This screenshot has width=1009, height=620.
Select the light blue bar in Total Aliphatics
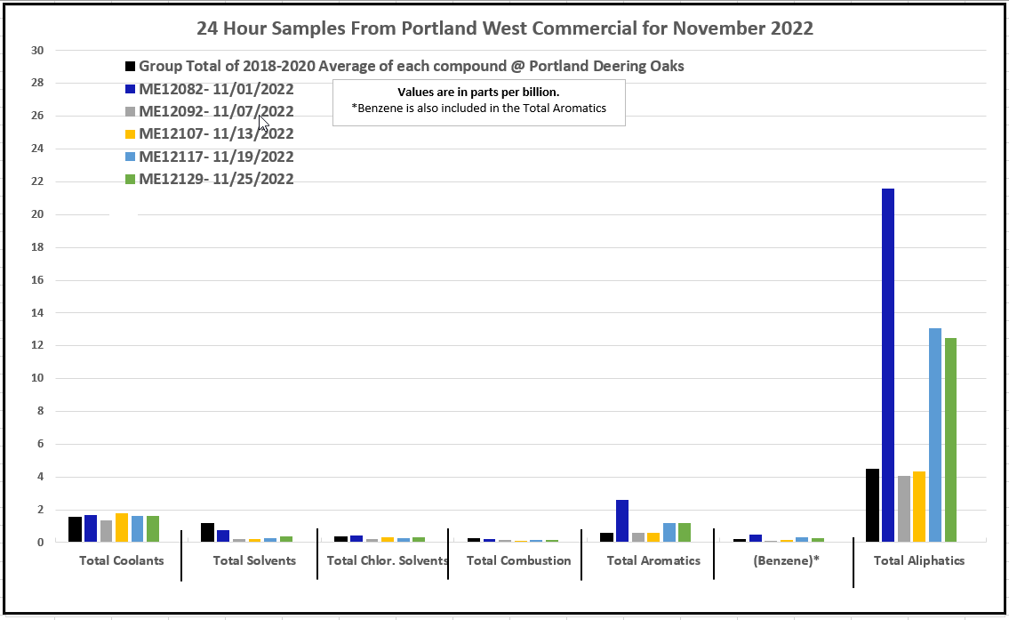tap(934, 434)
